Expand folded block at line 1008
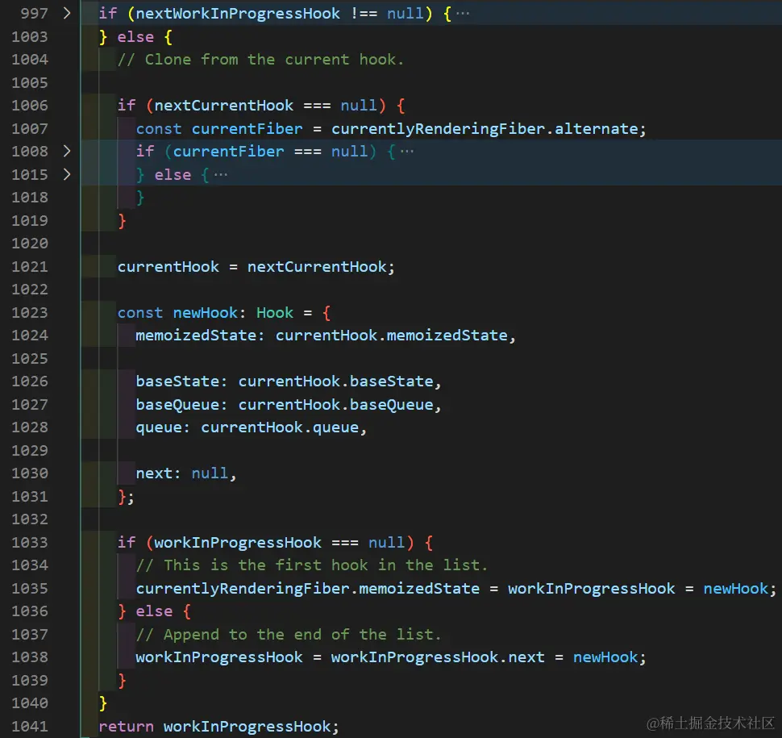This screenshot has height=738, width=782. click(67, 151)
